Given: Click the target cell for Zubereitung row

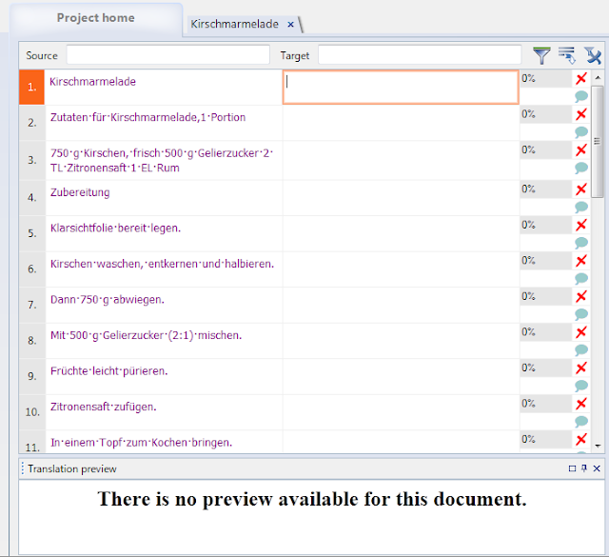Looking at the screenshot, I should pos(401,198).
